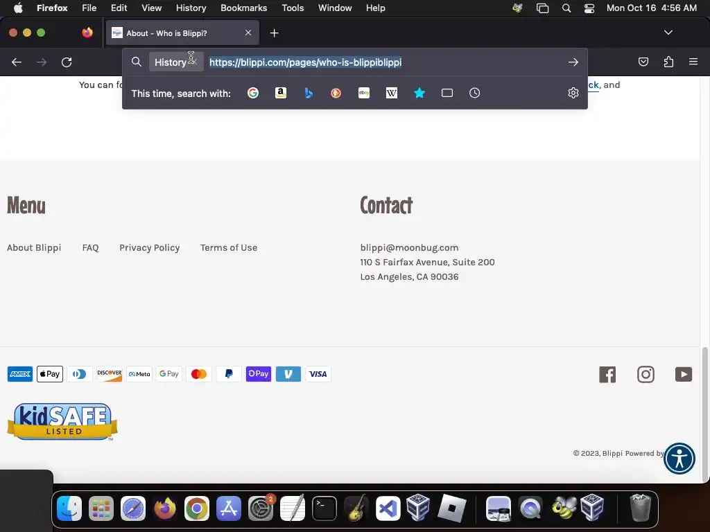Screen dimensions: 710x532
Task: Click the Go arrow in the address bar
Action: [573, 62]
